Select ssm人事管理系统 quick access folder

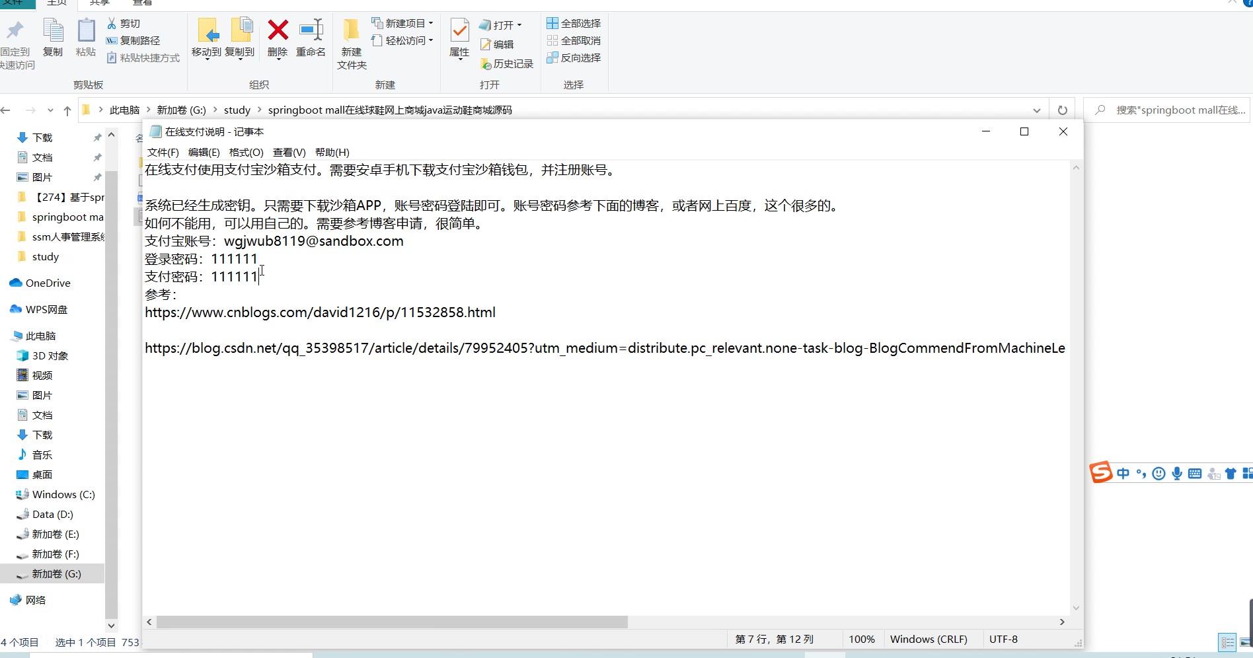59,237
